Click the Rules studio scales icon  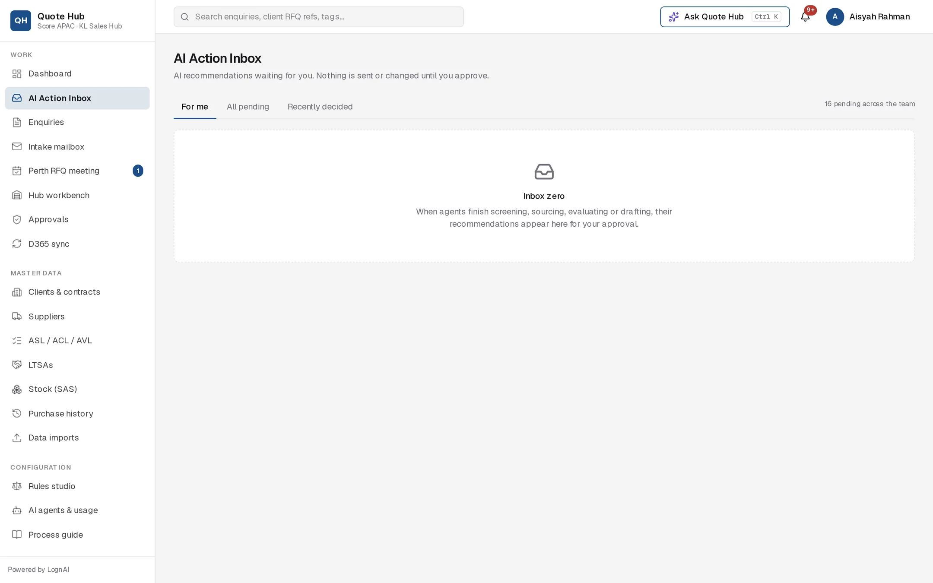17,486
